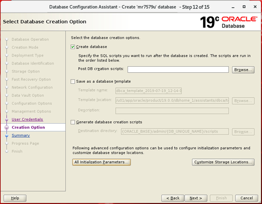Click the Template name field
This screenshot has width=262, height=204.
coord(149,91)
